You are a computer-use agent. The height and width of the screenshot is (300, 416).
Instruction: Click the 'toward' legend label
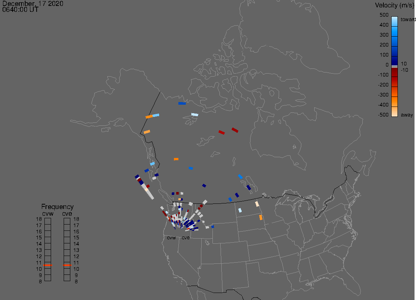pos(408,19)
